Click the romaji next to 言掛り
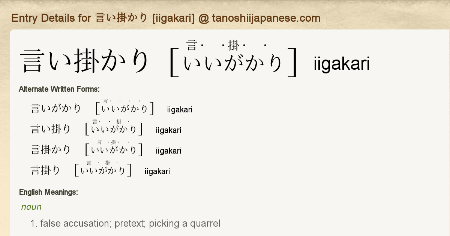Image resolution: width=450 pixels, height=236 pixels. 157,172
